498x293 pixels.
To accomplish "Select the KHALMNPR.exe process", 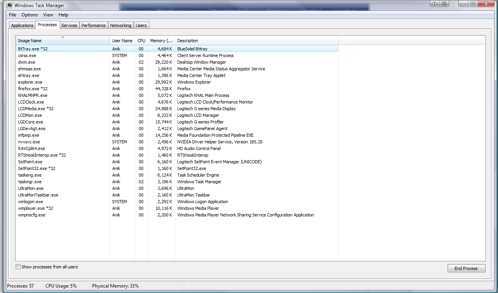I will (177, 95).
